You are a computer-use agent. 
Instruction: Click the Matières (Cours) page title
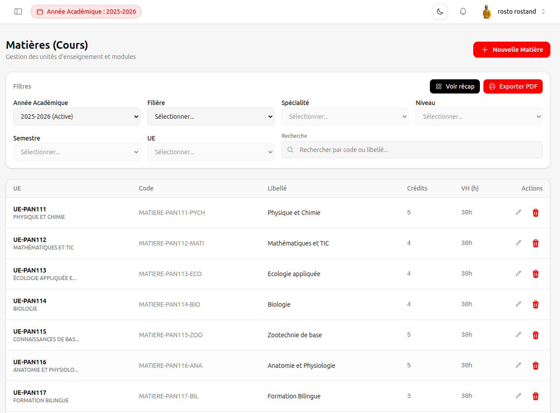click(47, 45)
